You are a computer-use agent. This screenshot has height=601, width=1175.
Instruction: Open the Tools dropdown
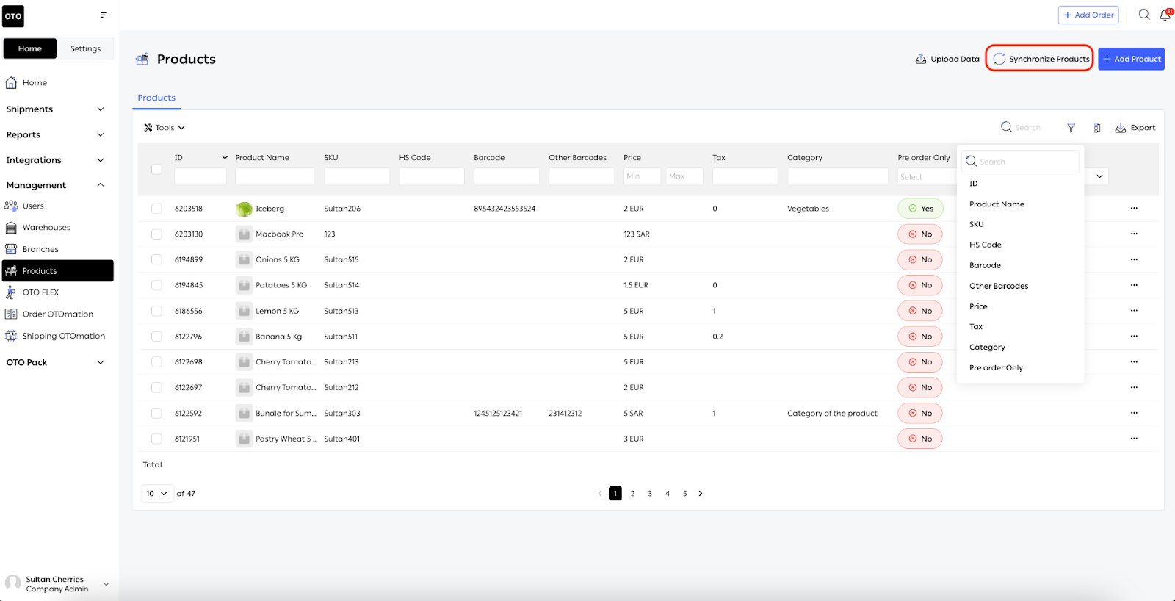(164, 128)
